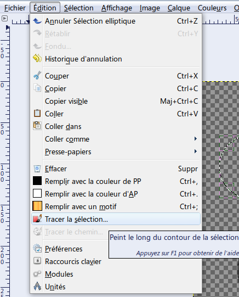The width and height of the screenshot is (239, 297).
Task: Choose Annuler Sélection elliptique
Action: point(116,21)
